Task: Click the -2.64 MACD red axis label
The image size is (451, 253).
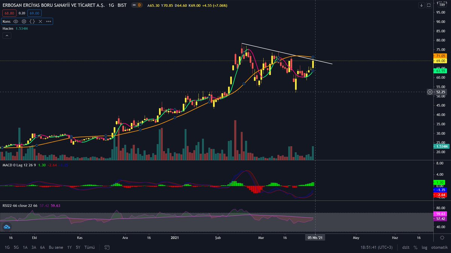Action: (440, 195)
